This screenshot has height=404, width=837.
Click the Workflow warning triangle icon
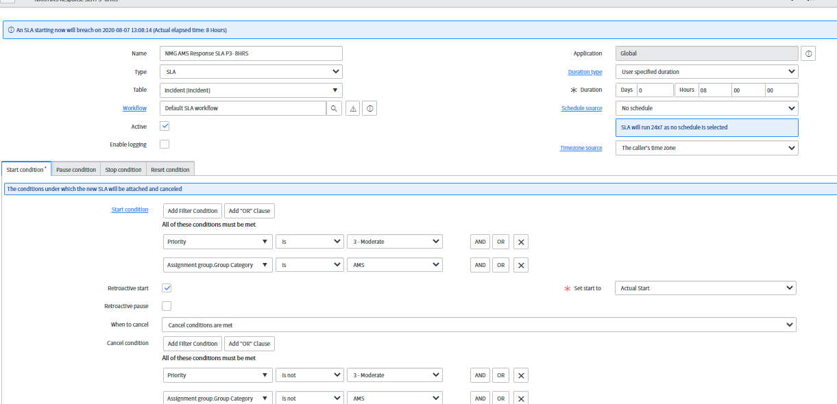[x=352, y=108]
